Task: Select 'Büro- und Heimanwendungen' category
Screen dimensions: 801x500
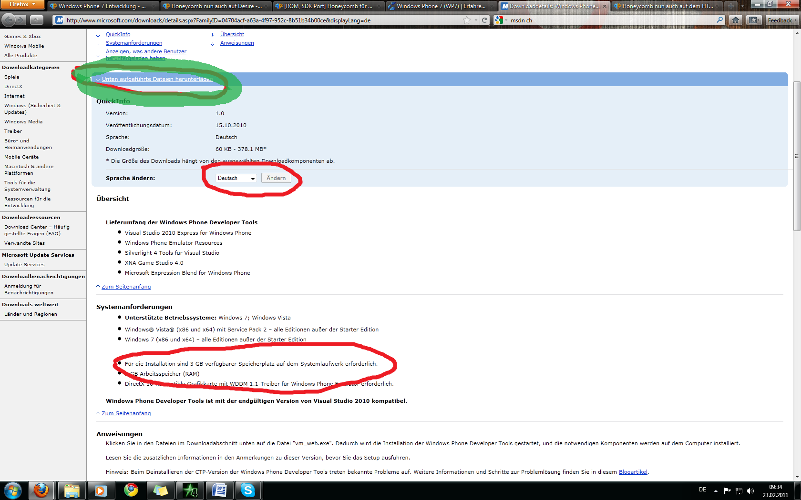Action: 28,144
